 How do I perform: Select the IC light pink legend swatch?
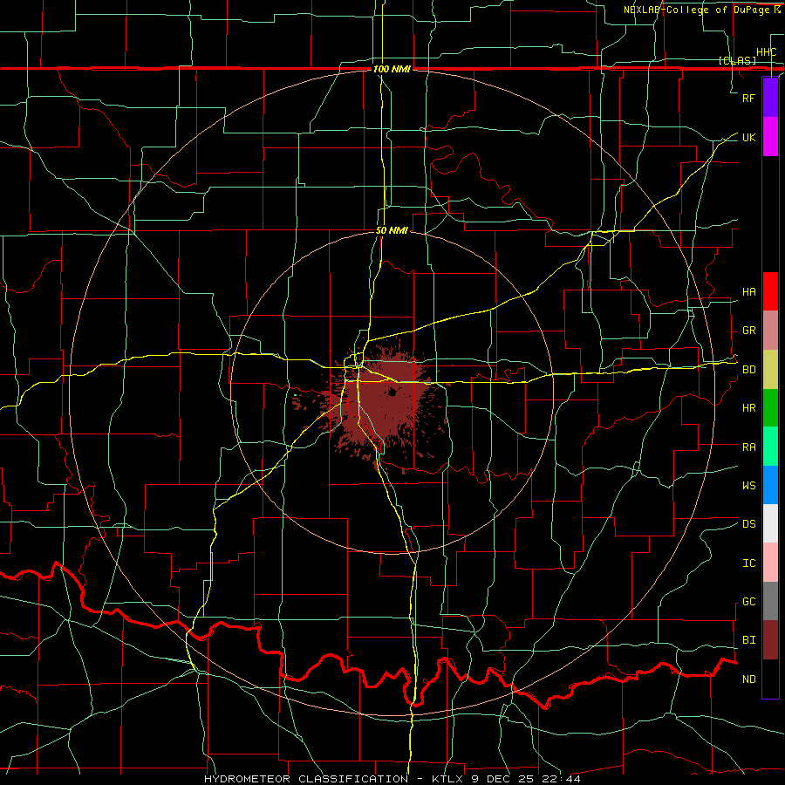pos(770,563)
